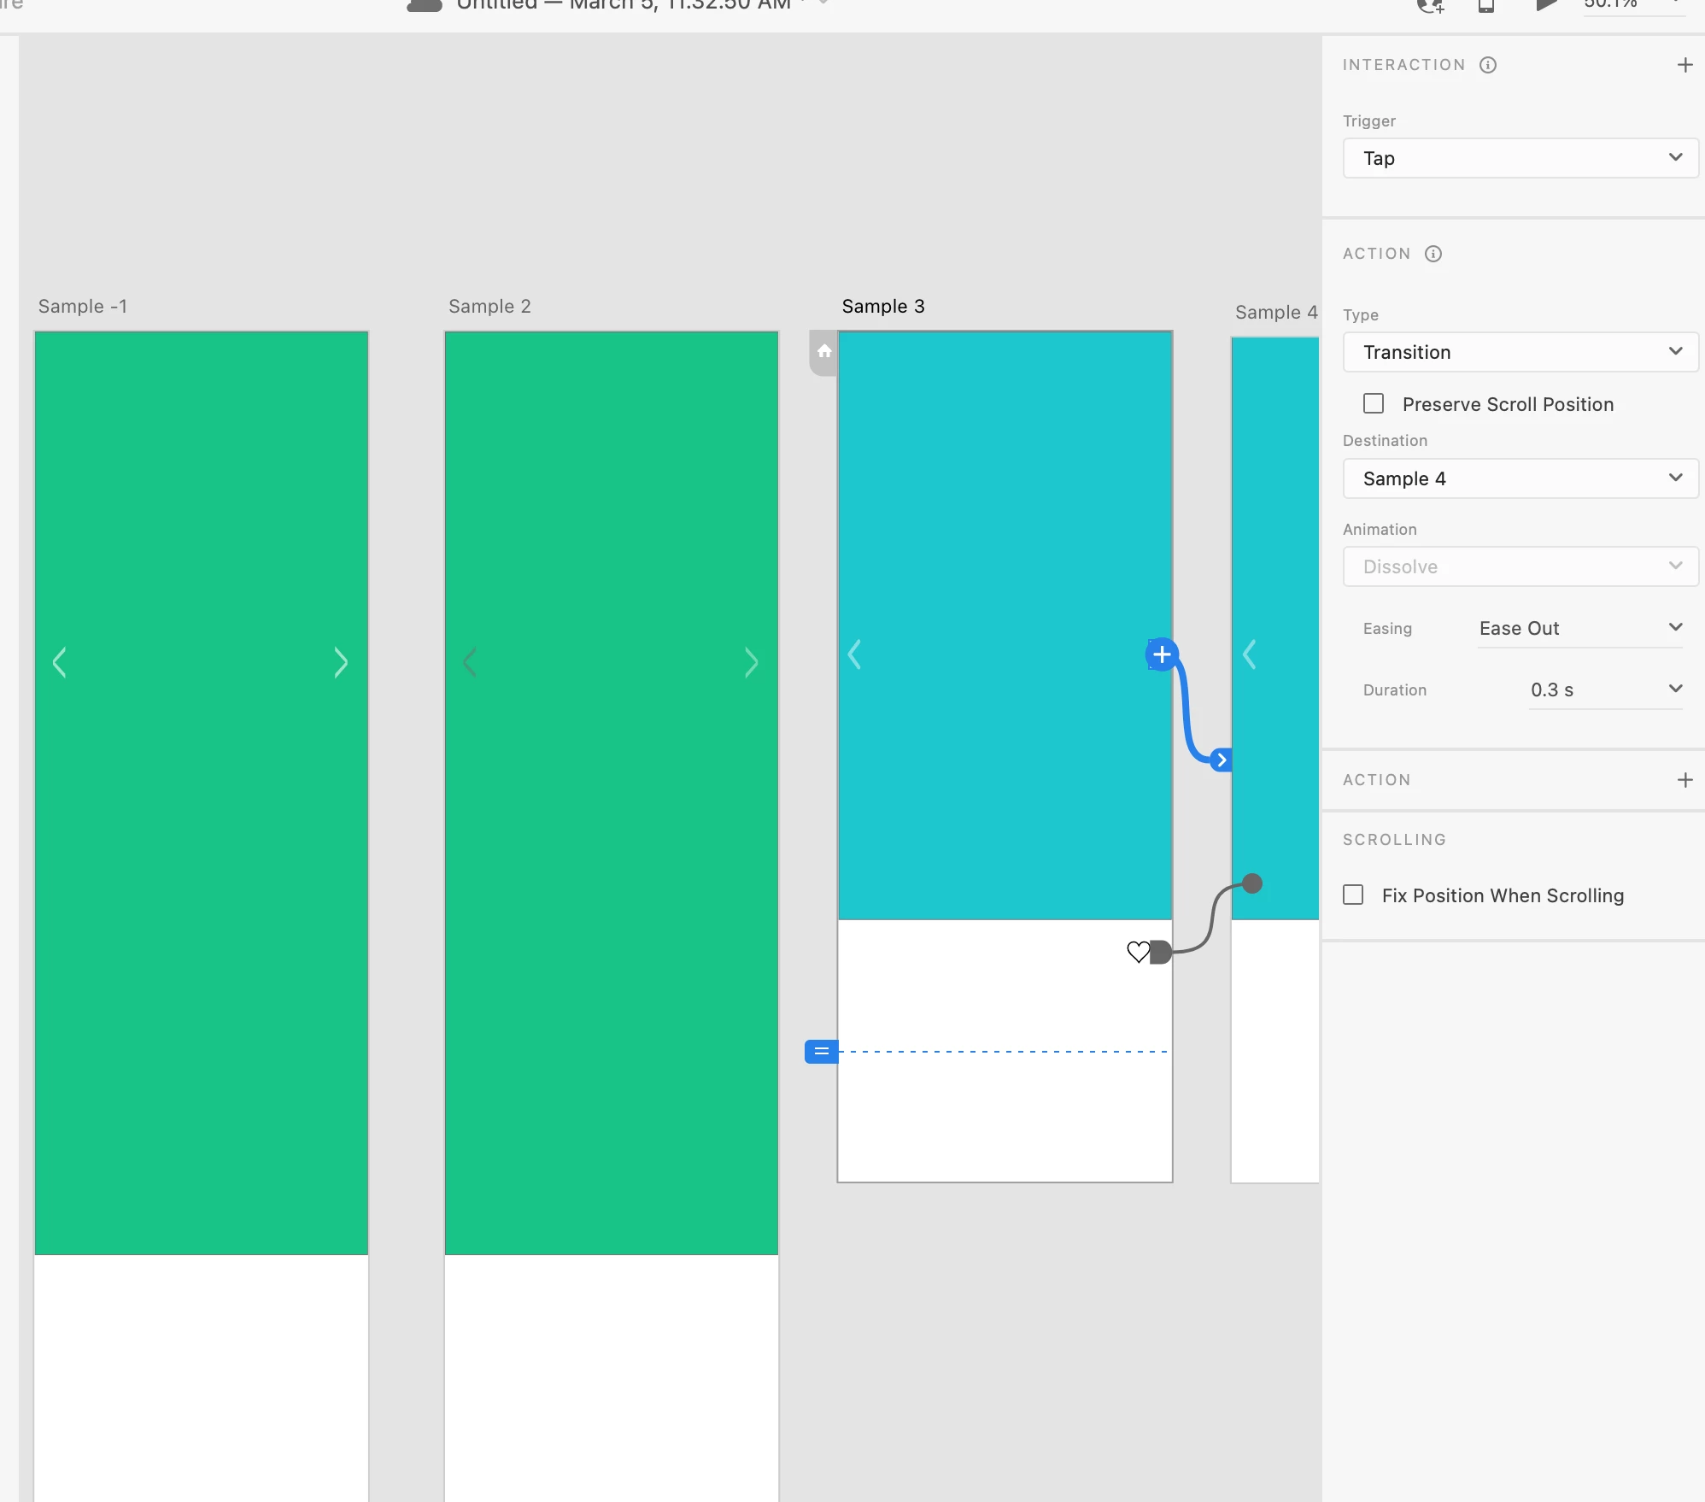
Task: Add a new interaction with the plus icon
Action: pyautogui.click(x=1684, y=65)
